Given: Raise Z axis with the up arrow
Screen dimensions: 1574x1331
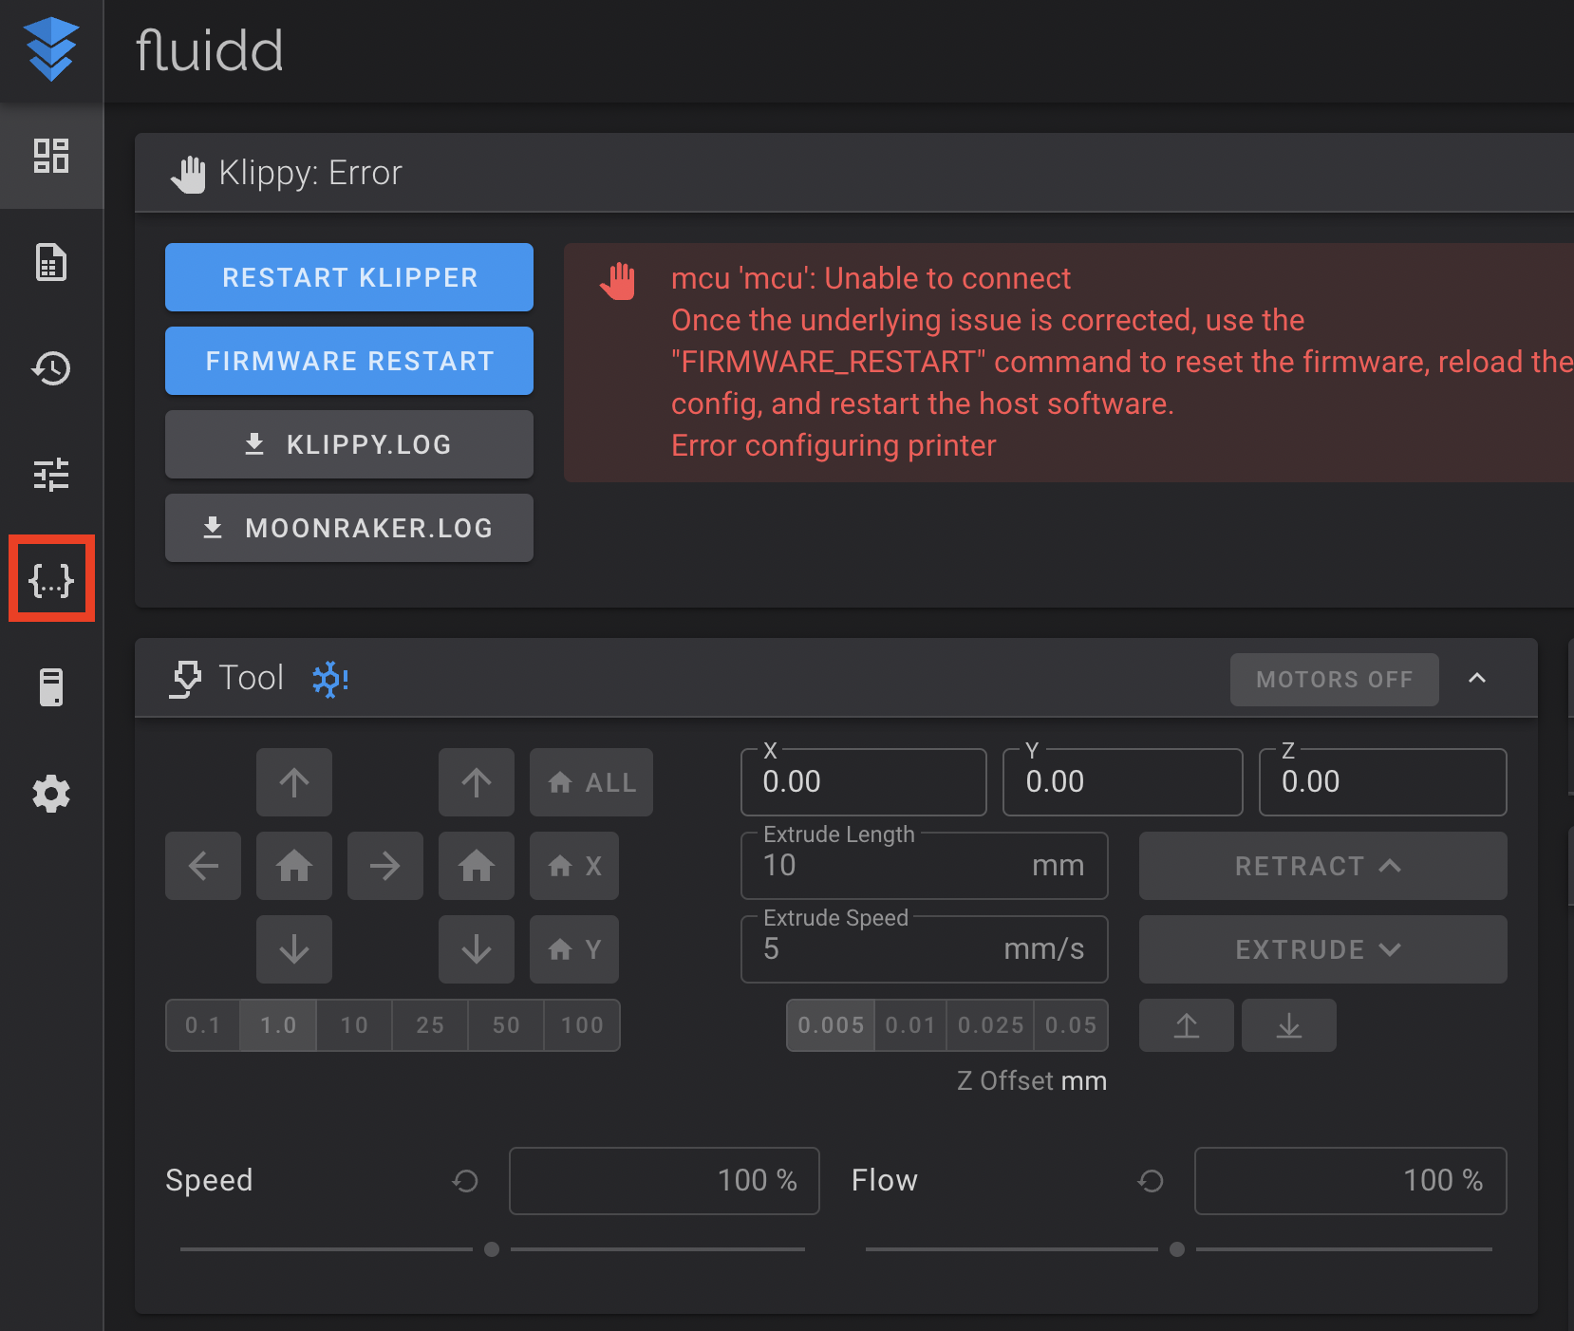Looking at the screenshot, I should (x=477, y=782).
